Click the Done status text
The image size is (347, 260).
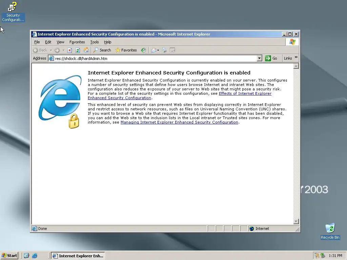[42, 229]
